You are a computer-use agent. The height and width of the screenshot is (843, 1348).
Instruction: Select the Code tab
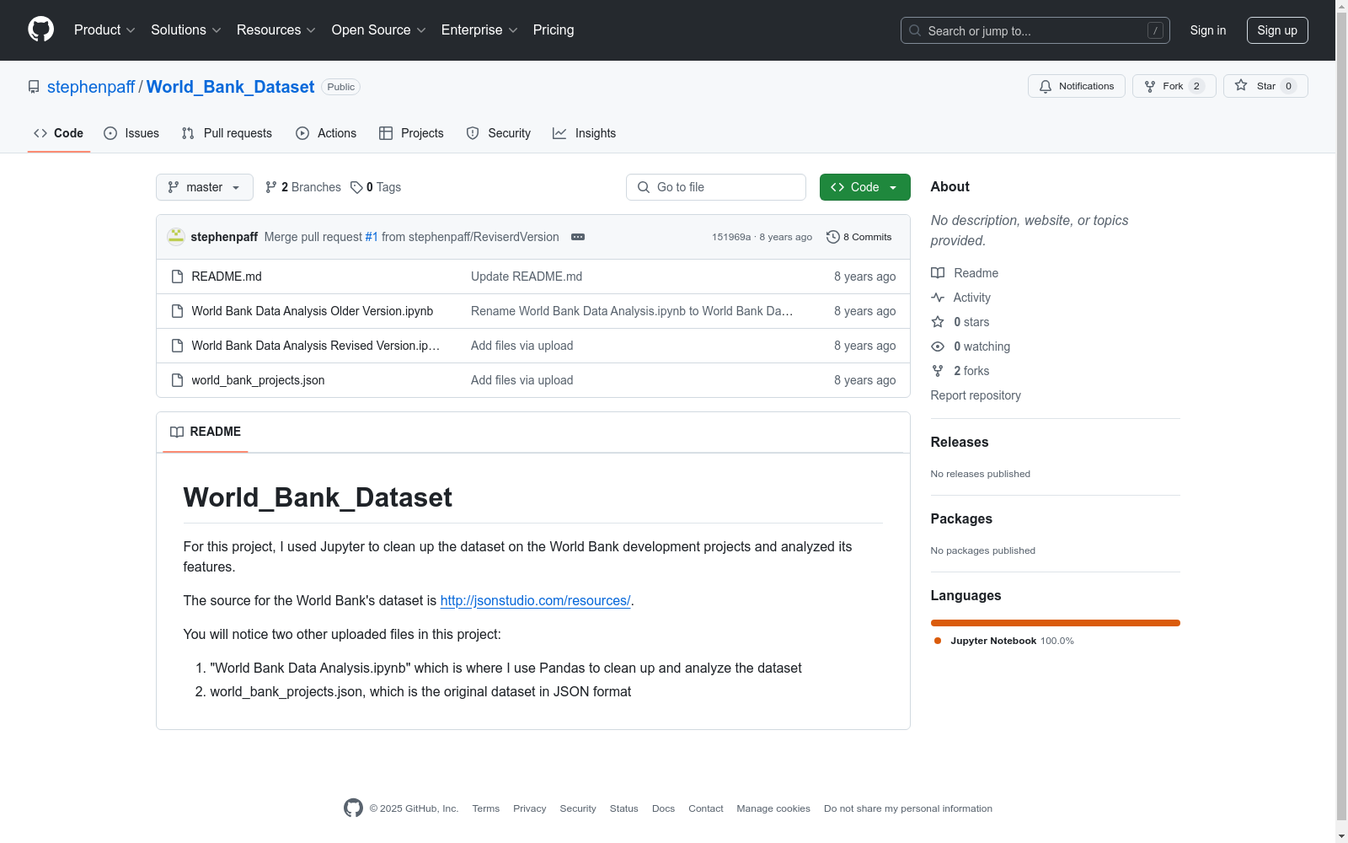click(58, 133)
